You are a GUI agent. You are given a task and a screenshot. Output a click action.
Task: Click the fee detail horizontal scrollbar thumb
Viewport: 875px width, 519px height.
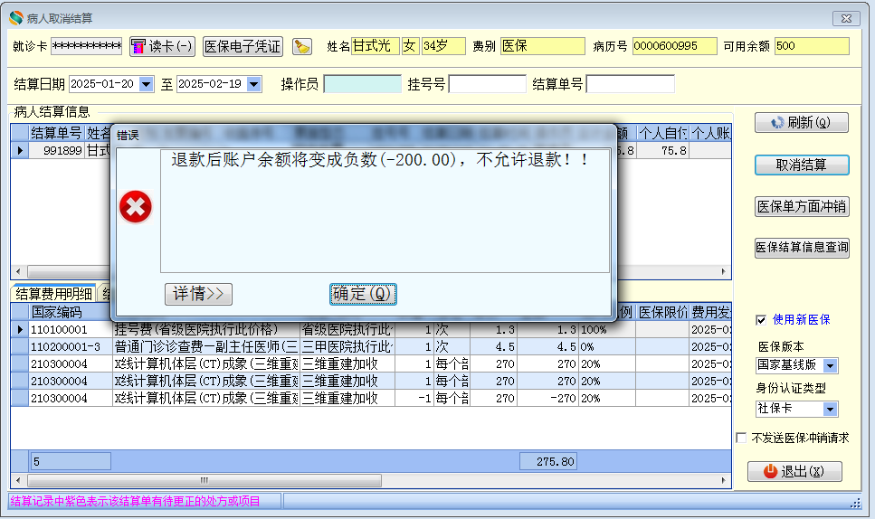204,480
